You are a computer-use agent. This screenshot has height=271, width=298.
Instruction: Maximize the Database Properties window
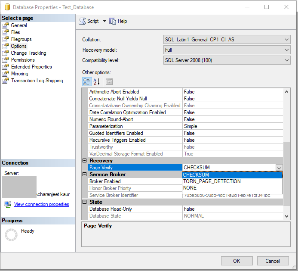(x=267, y=7)
